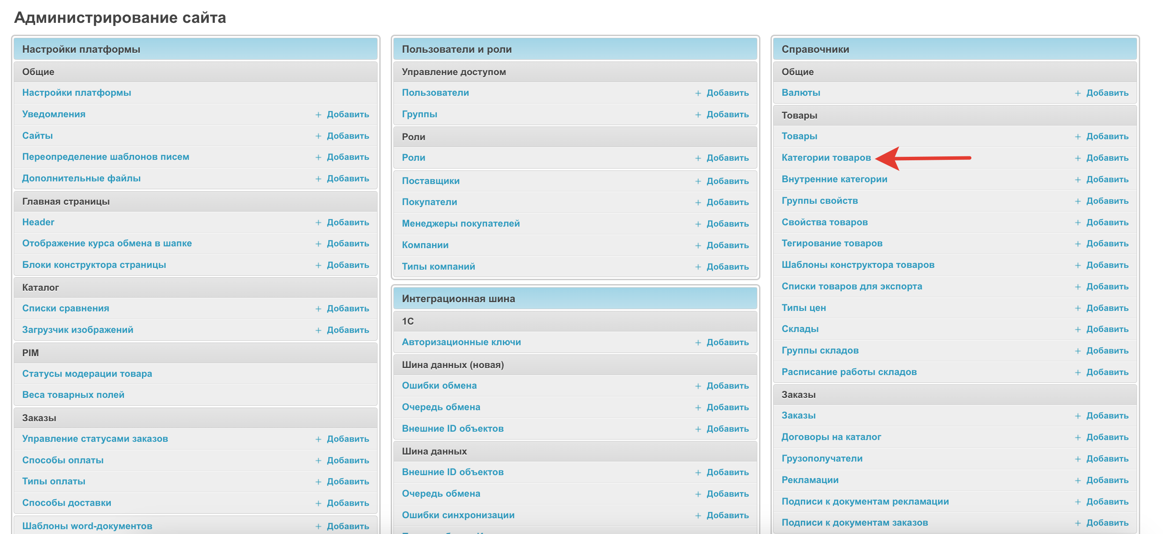
Task: Click plus icon in Категории товаров row
Action: [1078, 158]
